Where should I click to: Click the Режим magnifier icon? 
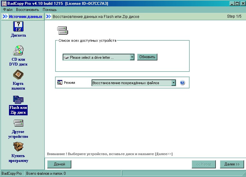point(60,82)
